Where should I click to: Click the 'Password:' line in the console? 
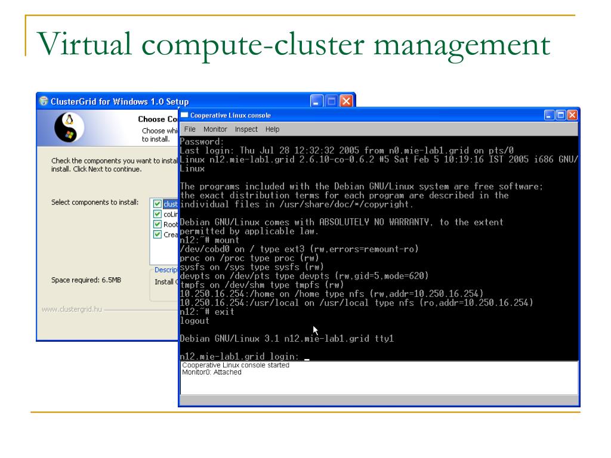(202, 141)
